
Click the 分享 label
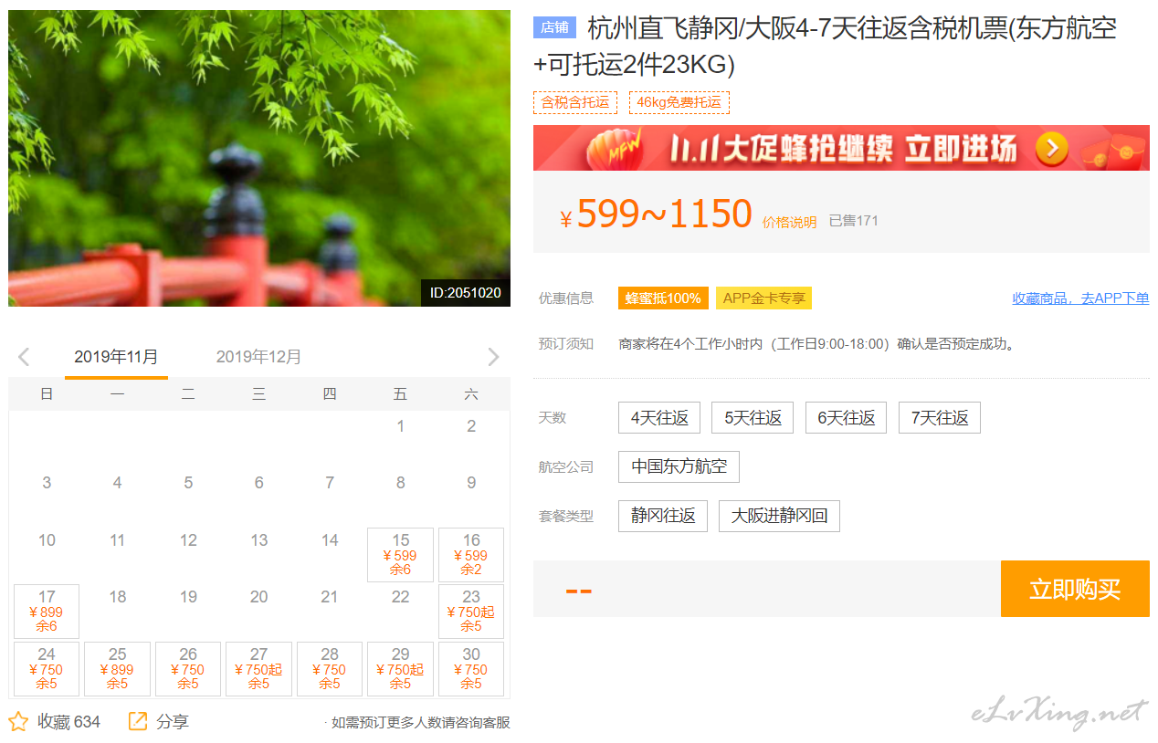coord(173,722)
